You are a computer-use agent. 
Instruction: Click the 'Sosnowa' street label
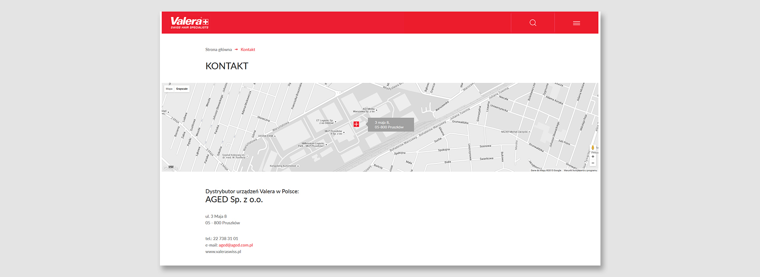click(x=485, y=146)
